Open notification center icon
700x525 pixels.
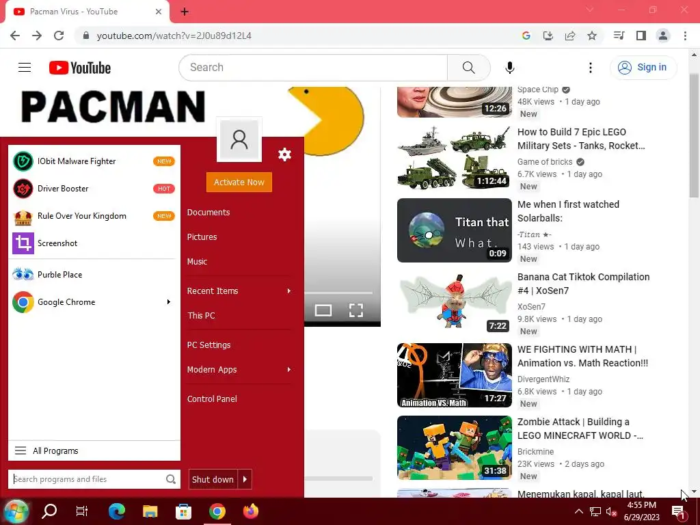679,512
